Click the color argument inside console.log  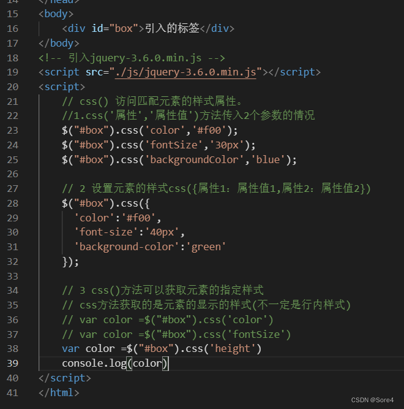(148, 364)
